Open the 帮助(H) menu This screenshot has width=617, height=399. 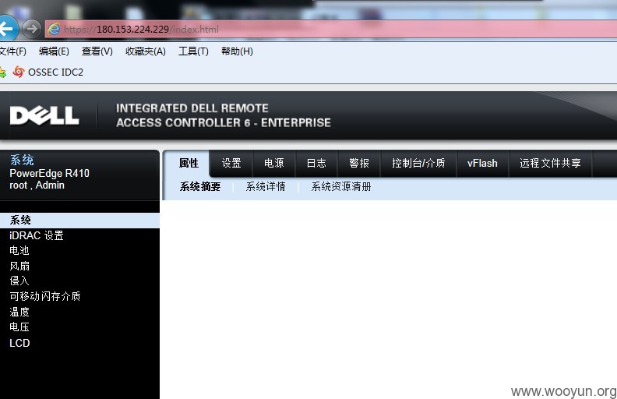[x=237, y=51]
